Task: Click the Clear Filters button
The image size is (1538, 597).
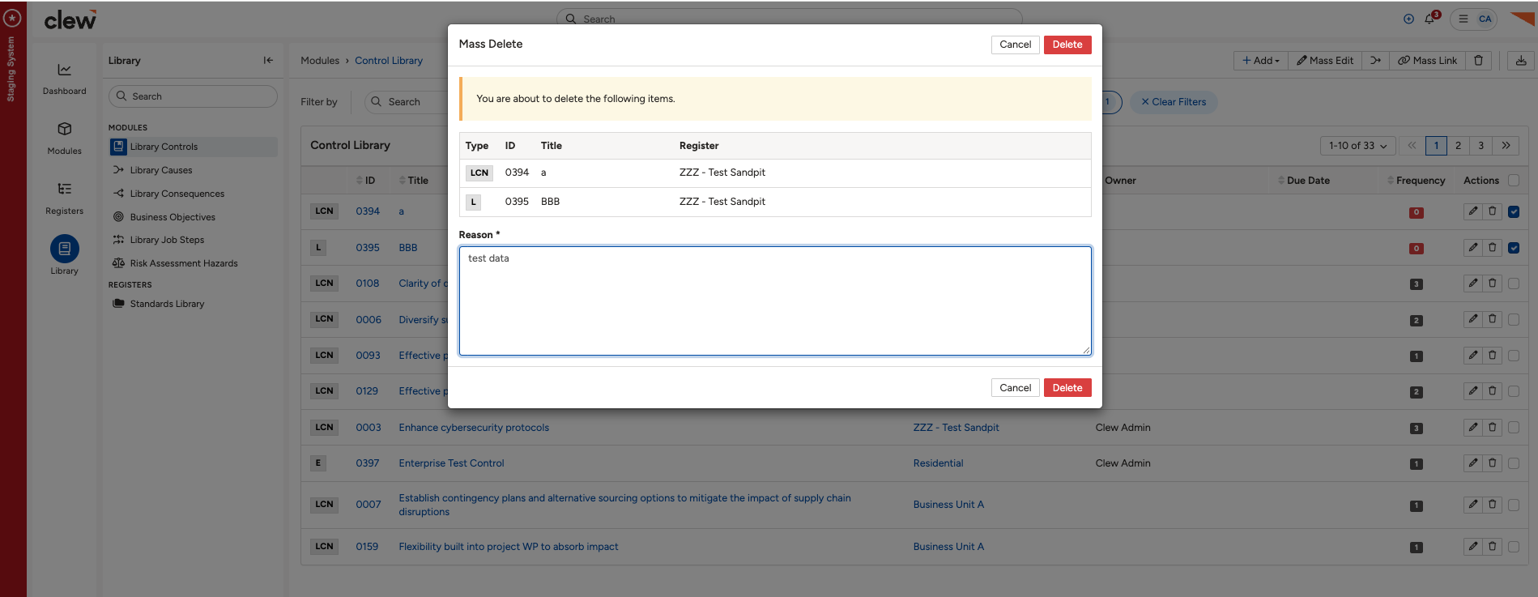Action: [1174, 102]
